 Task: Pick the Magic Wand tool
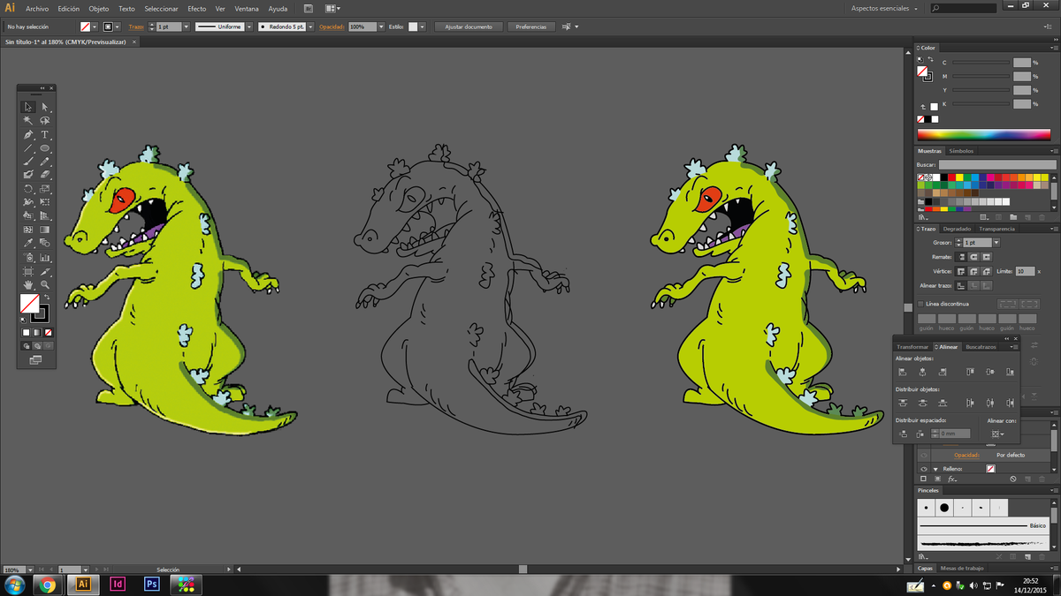[x=28, y=121]
